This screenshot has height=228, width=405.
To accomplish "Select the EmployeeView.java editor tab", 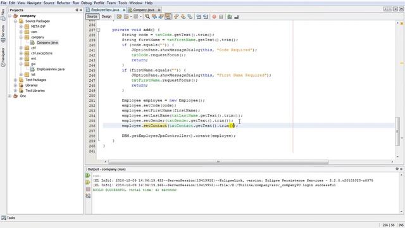I will tap(105, 10).
